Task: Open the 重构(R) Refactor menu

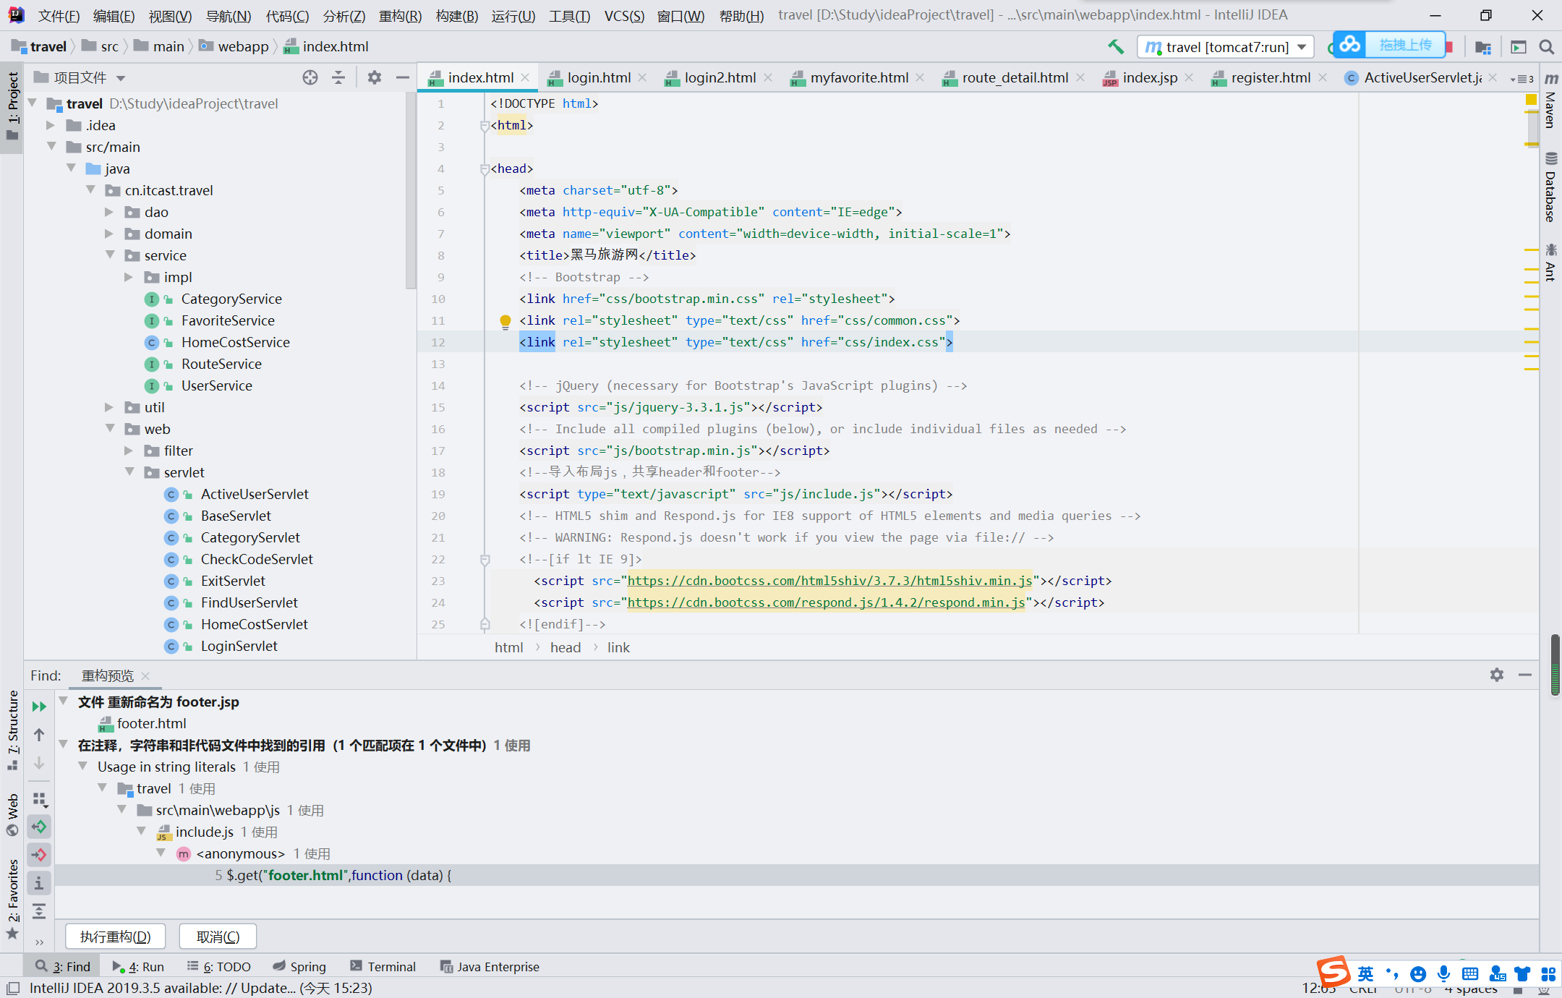Action: pos(400,15)
